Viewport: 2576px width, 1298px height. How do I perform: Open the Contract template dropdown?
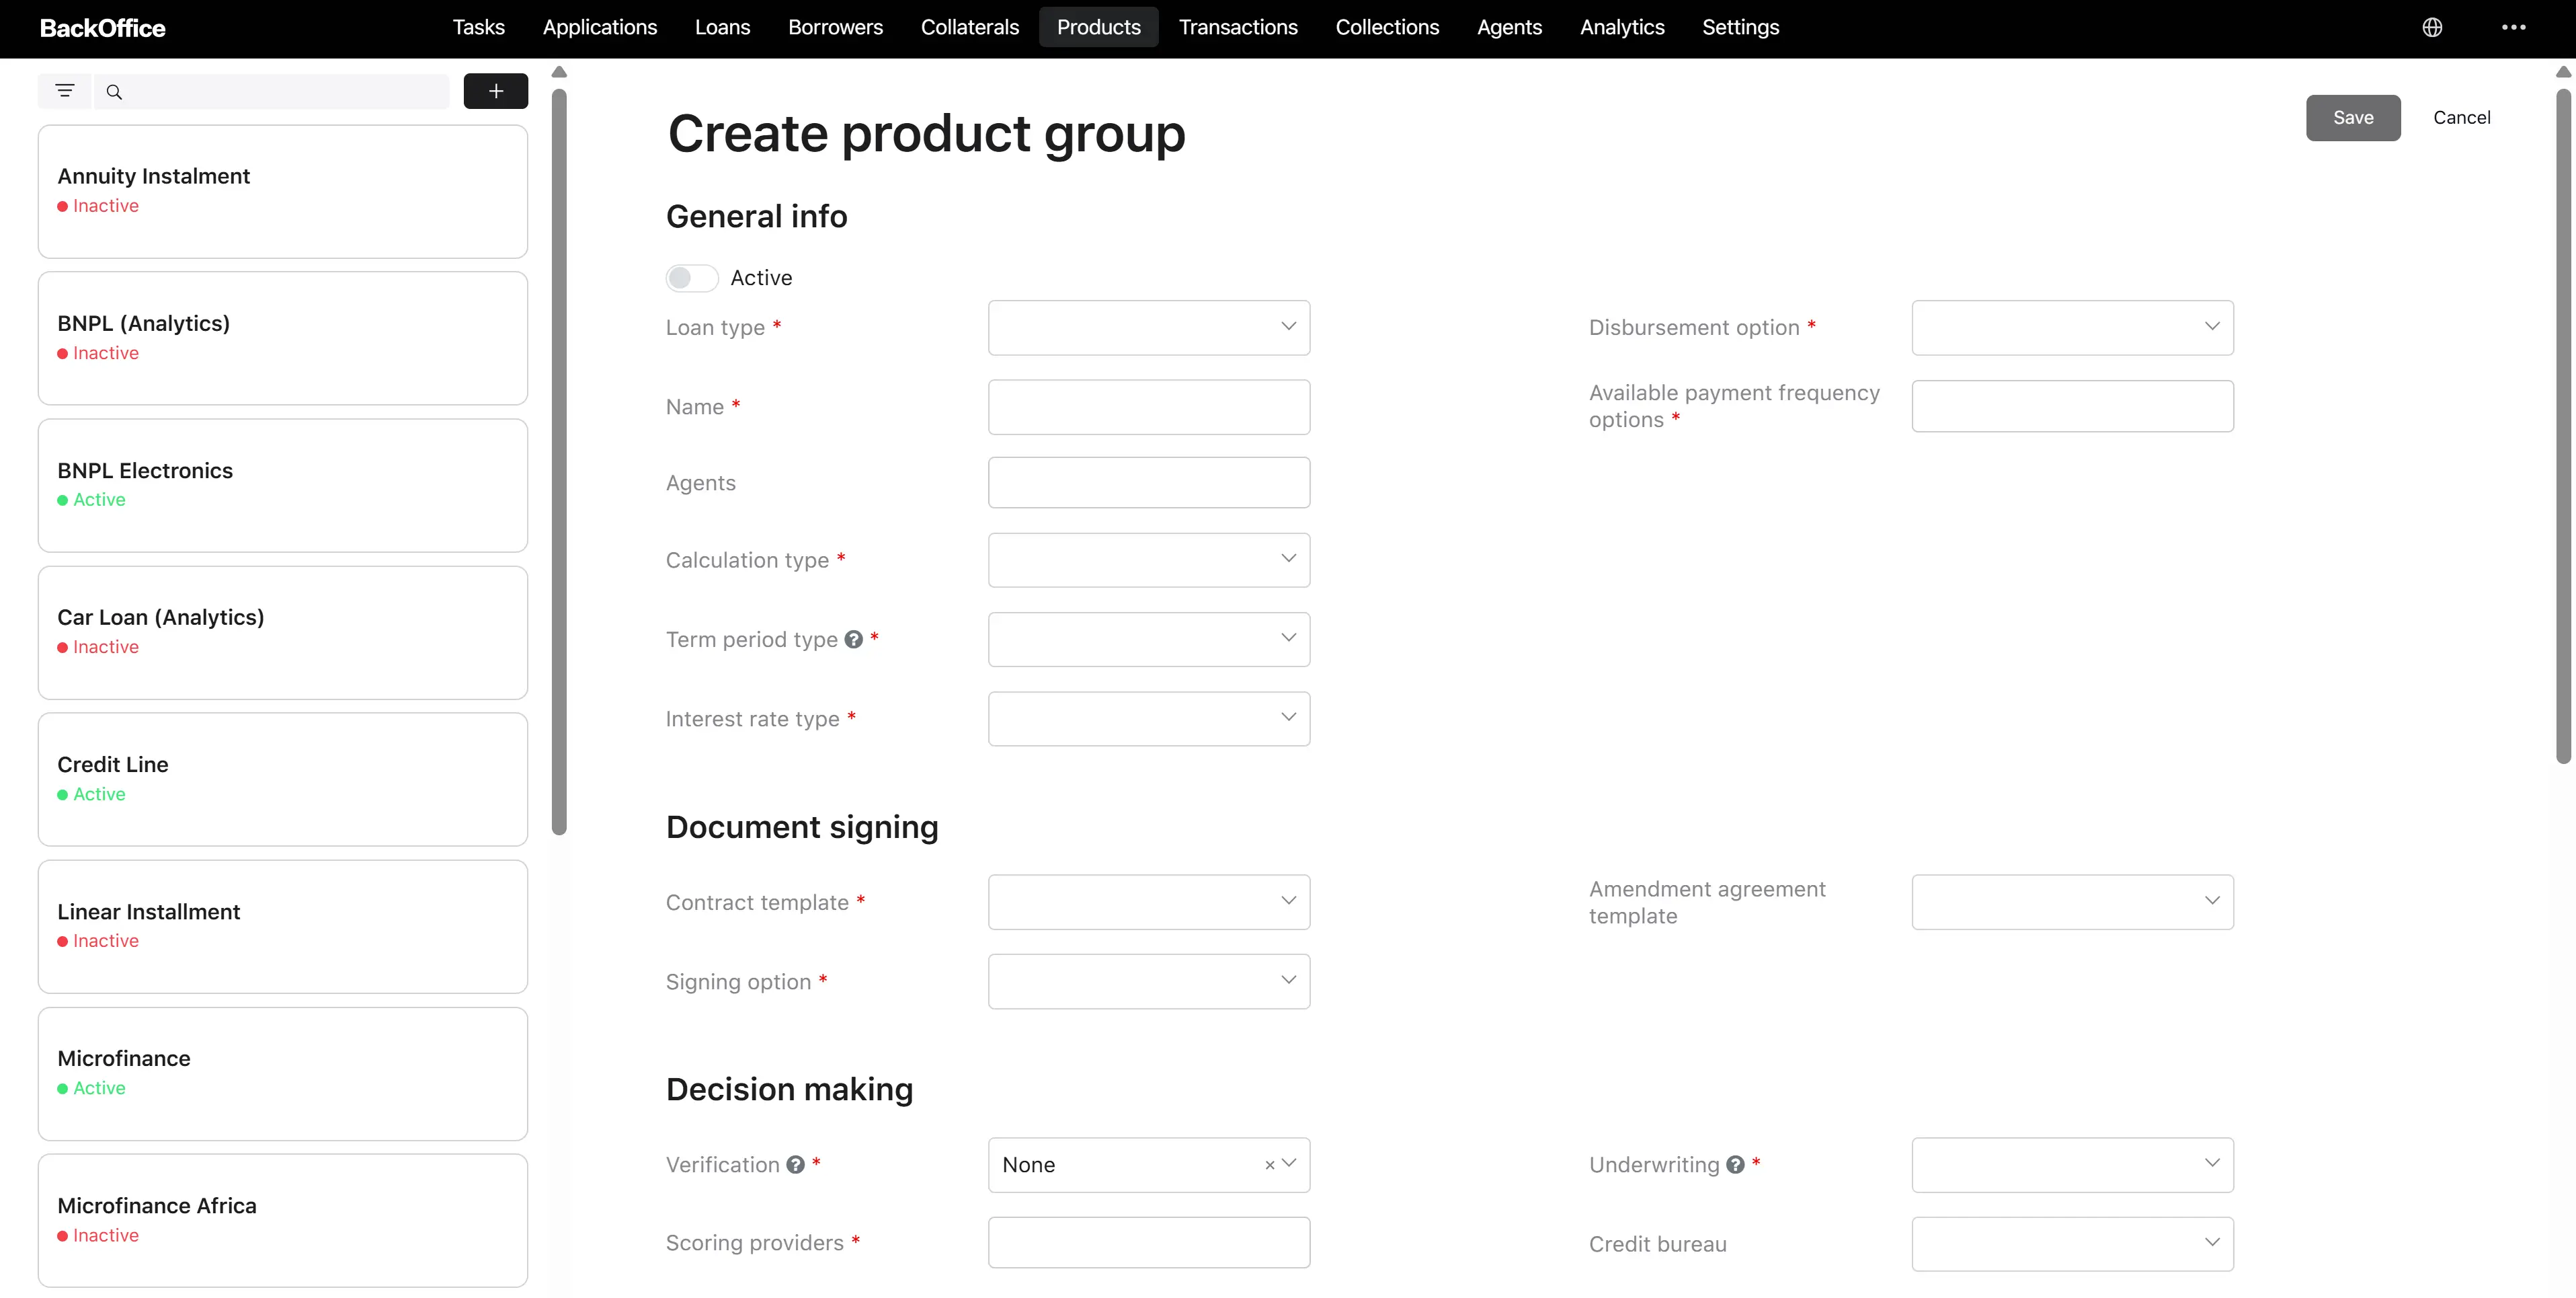[x=1149, y=903]
